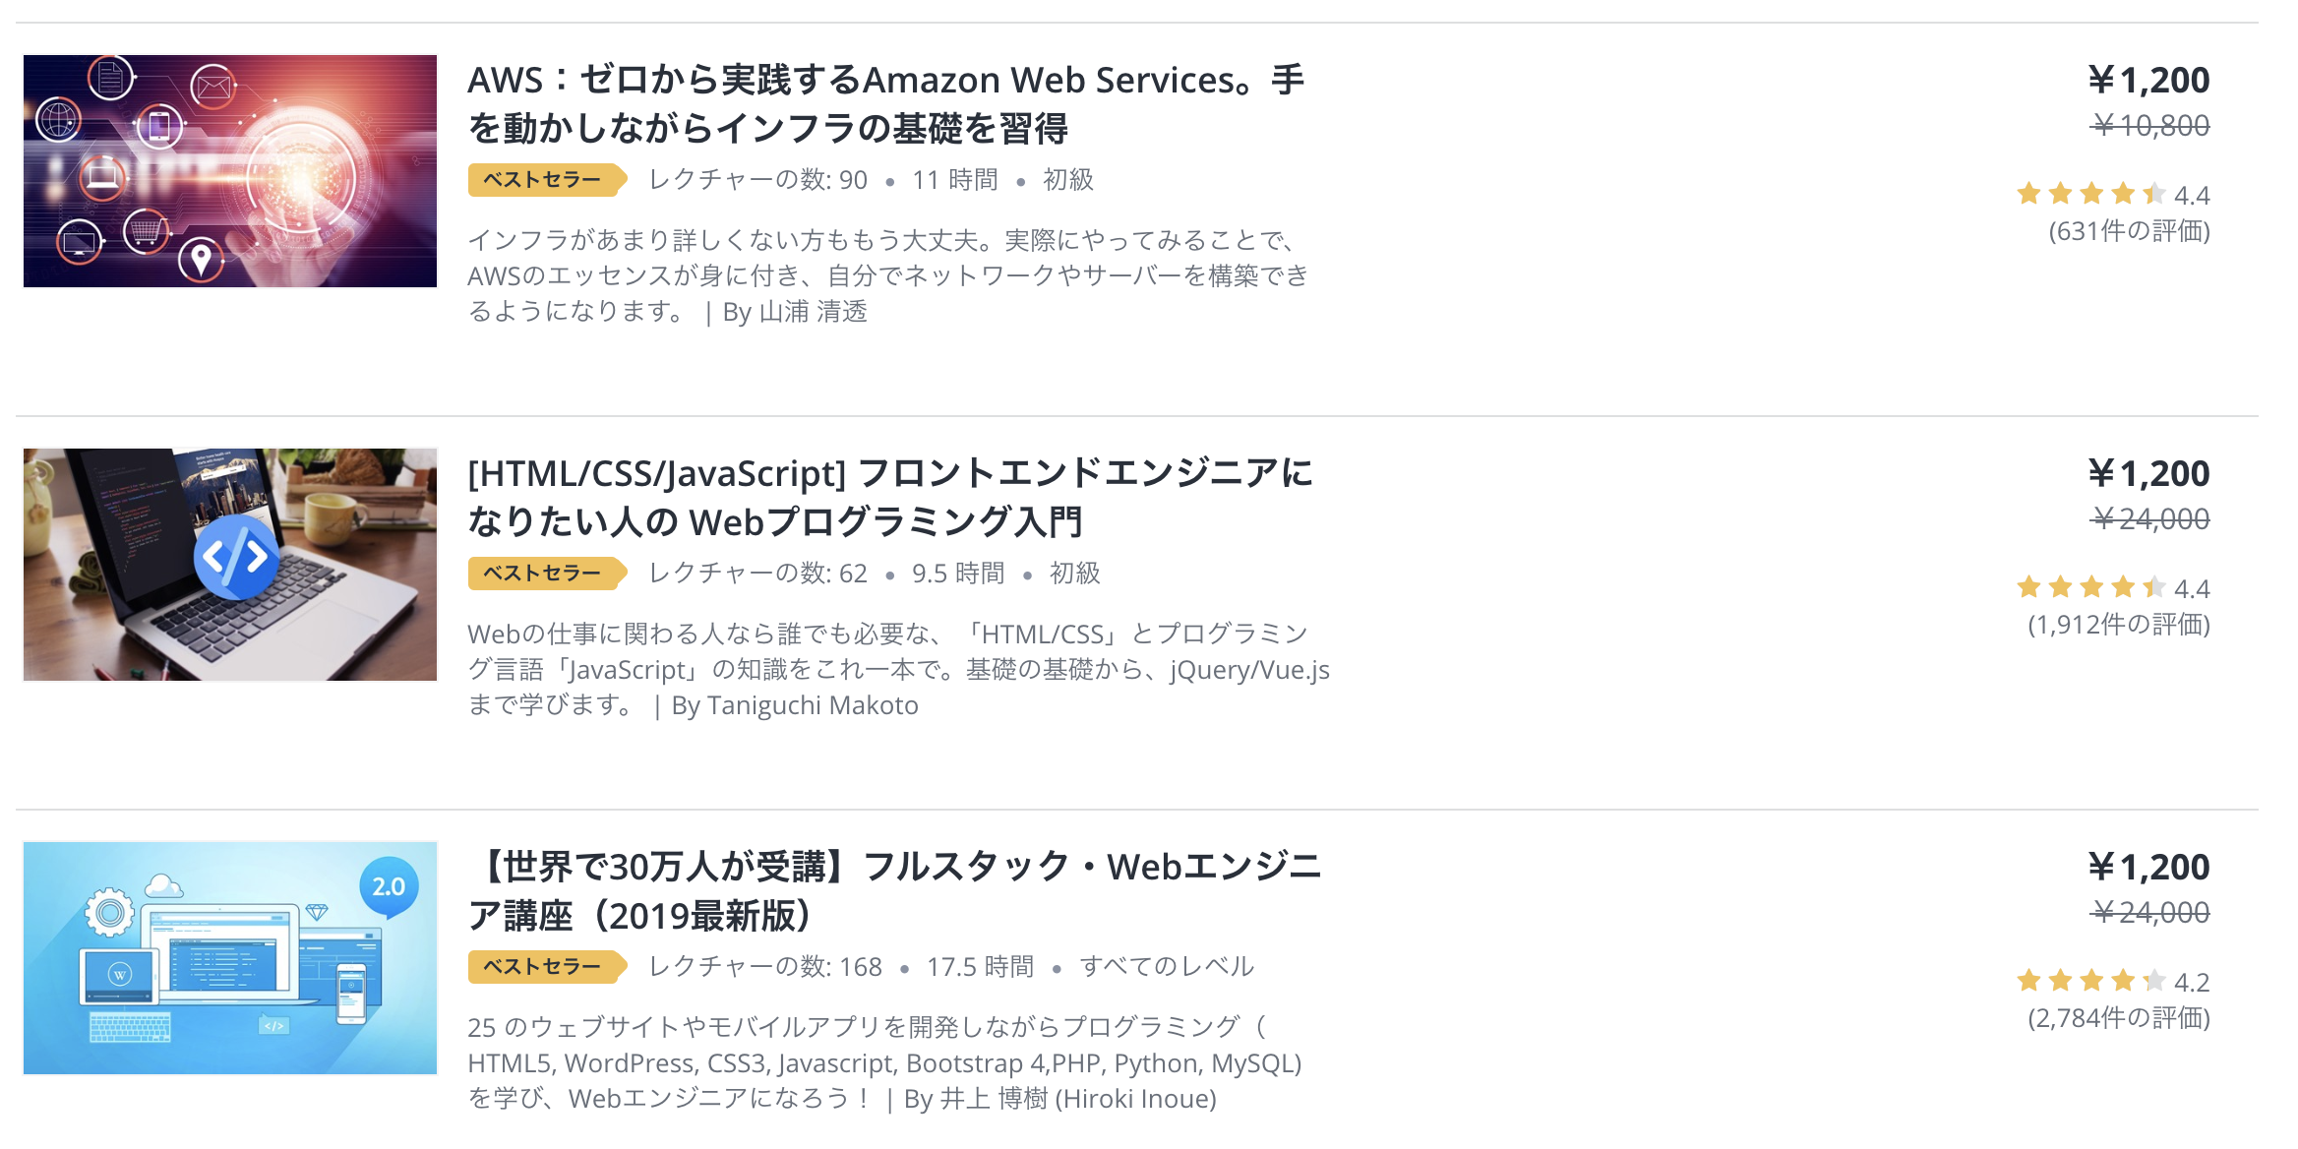Open the blue 2.0 fullstack course thumbnail
The height and width of the screenshot is (1149, 2298).
tap(230, 958)
